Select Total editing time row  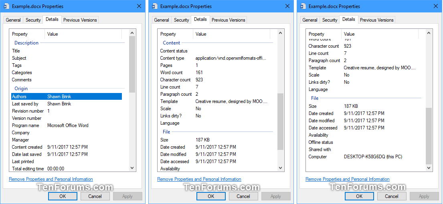click(x=67, y=169)
